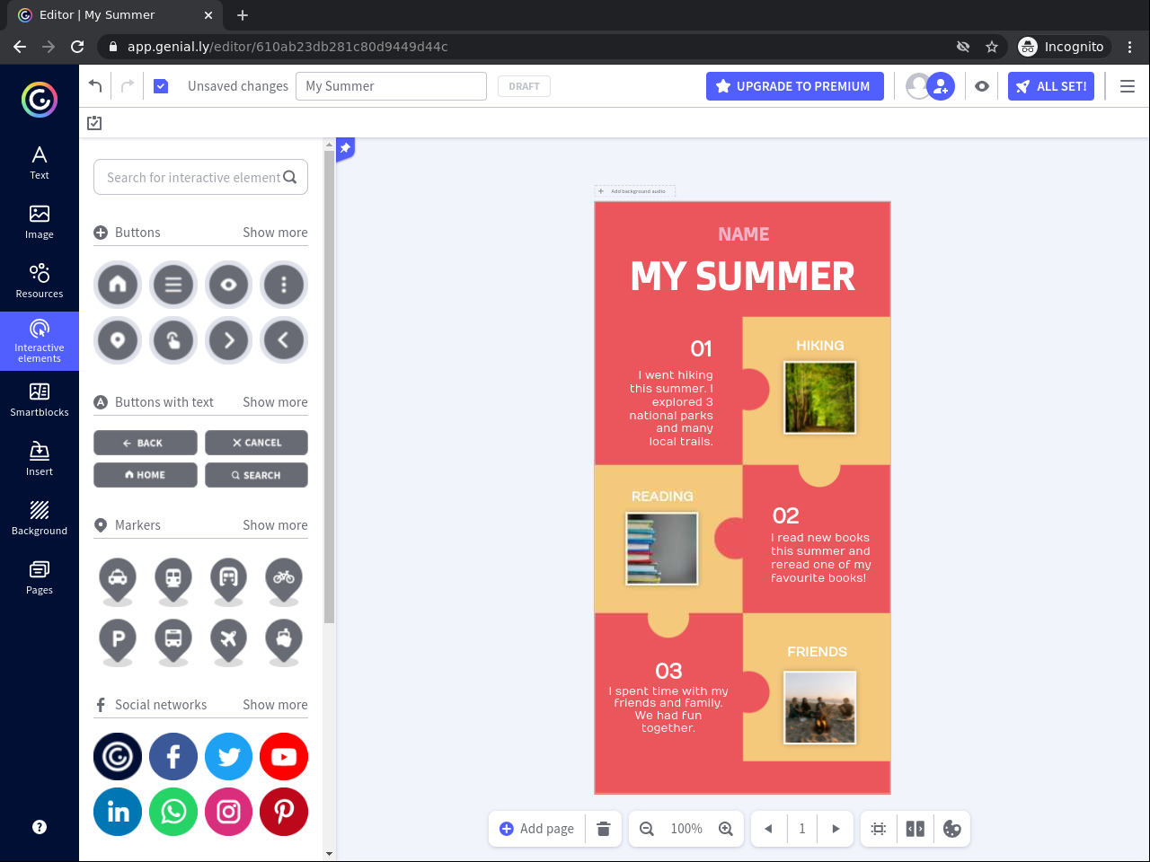
Task: Select the hiking forest photo on canvas
Action: [x=820, y=397]
